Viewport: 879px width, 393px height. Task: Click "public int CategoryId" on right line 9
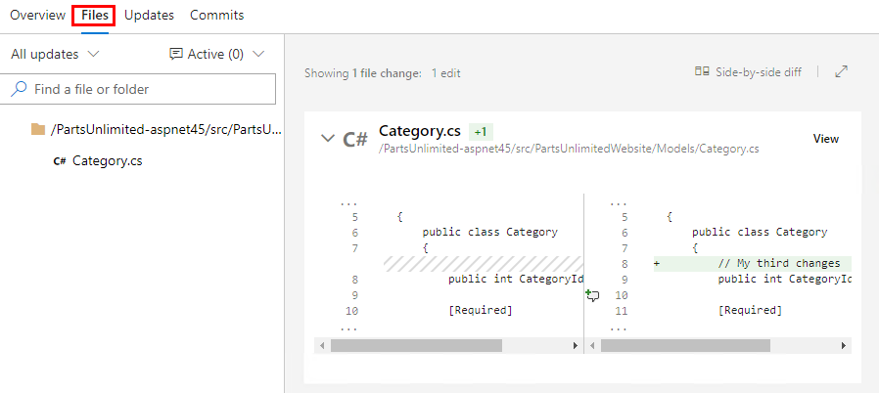[785, 279]
